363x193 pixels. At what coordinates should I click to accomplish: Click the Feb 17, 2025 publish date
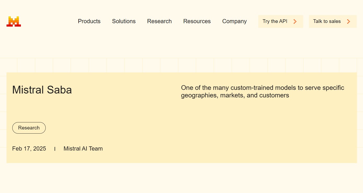pos(29,149)
